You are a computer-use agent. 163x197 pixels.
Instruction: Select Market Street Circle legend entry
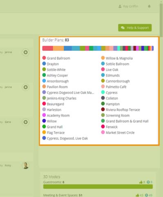[118, 132]
